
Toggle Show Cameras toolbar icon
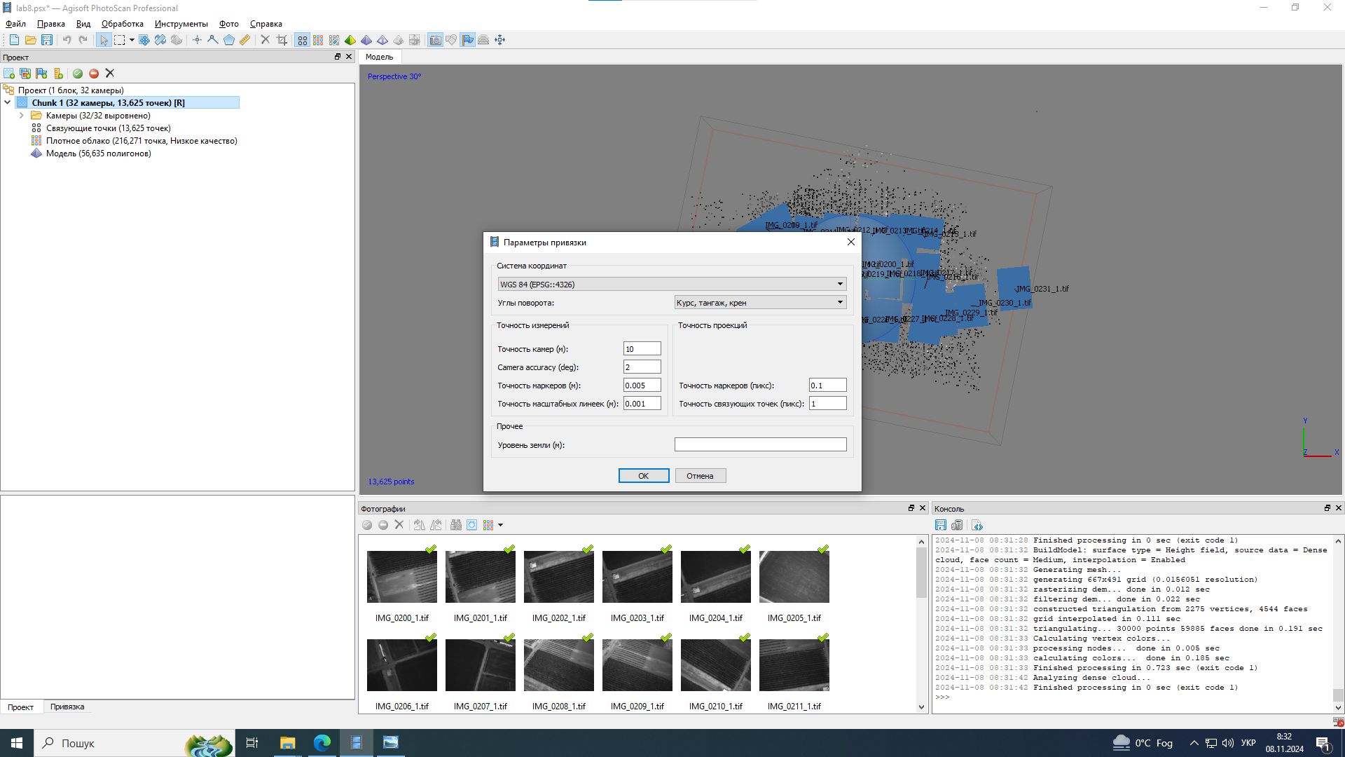pos(435,40)
